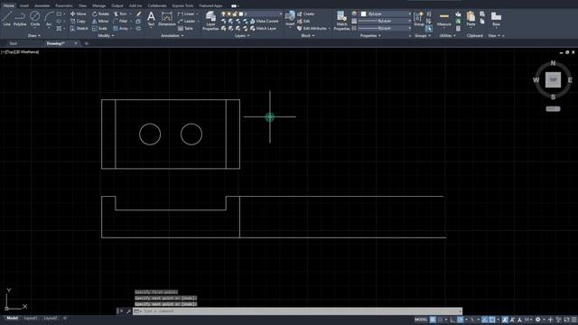Activate the Array command
This screenshot has width=578, height=325.
pos(121,28)
